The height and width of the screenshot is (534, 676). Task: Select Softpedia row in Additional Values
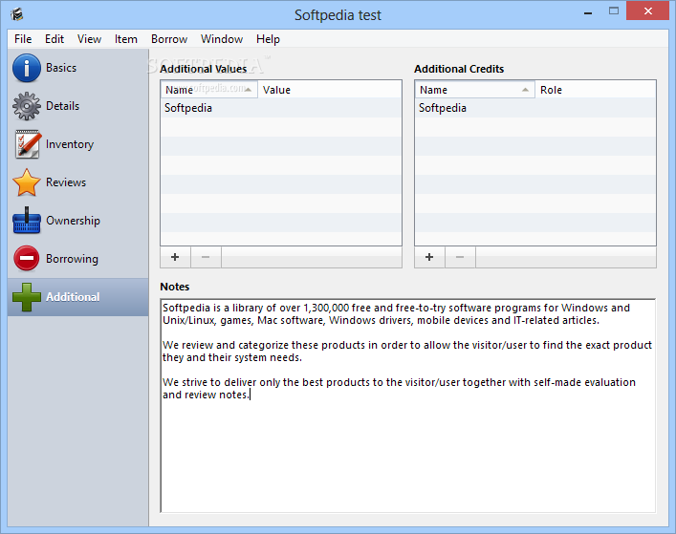coord(281,108)
